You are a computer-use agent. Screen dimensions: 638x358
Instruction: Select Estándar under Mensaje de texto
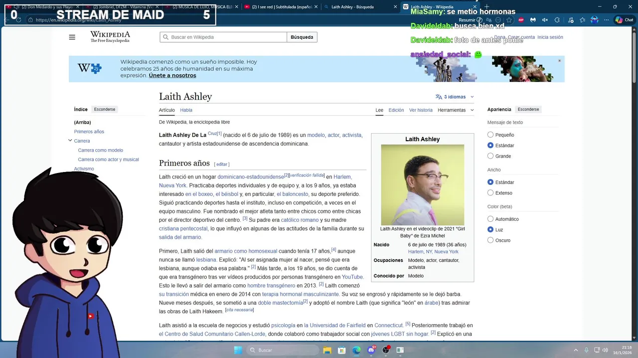(490, 145)
